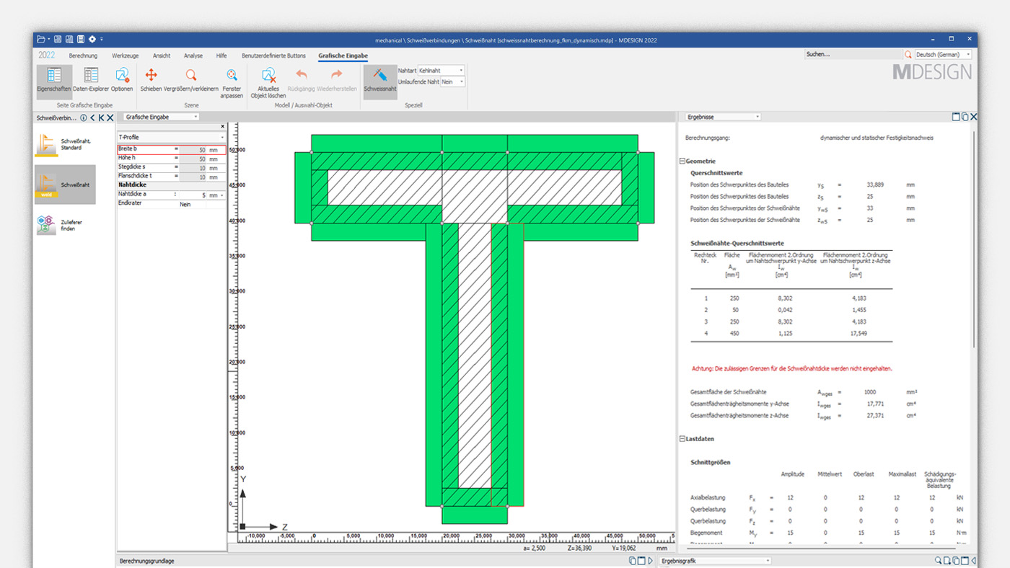Open the Analyse menu
1010x568 pixels.
pyautogui.click(x=193, y=56)
